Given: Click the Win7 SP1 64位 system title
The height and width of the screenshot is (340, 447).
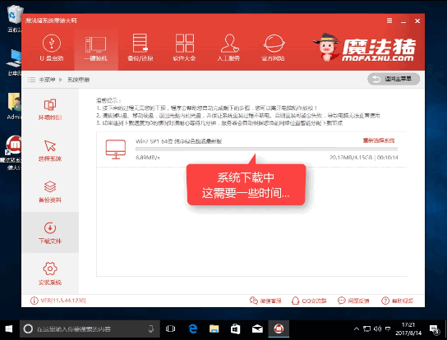Looking at the screenshot, I should (178, 141).
